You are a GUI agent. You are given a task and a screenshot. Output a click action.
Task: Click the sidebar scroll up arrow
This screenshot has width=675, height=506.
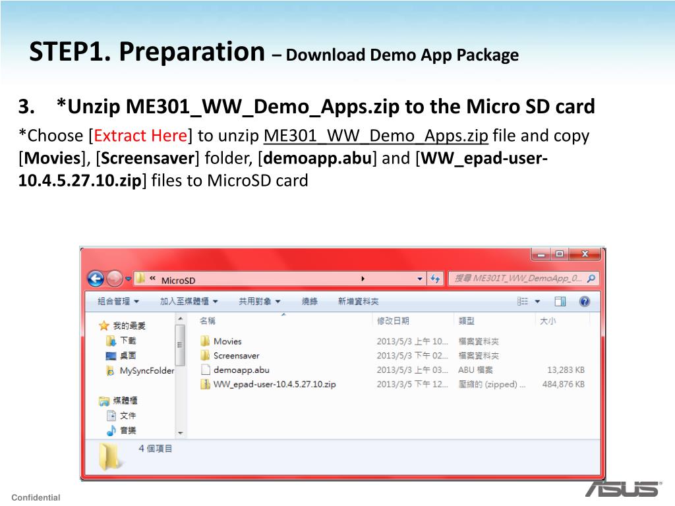[x=181, y=319]
